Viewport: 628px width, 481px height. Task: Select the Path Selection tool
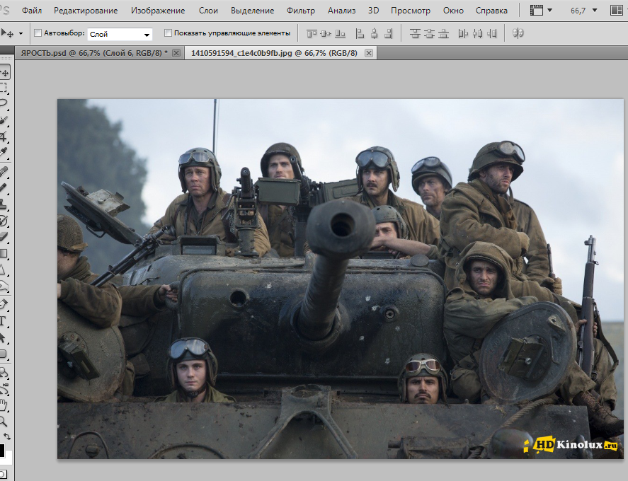pos(4,337)
